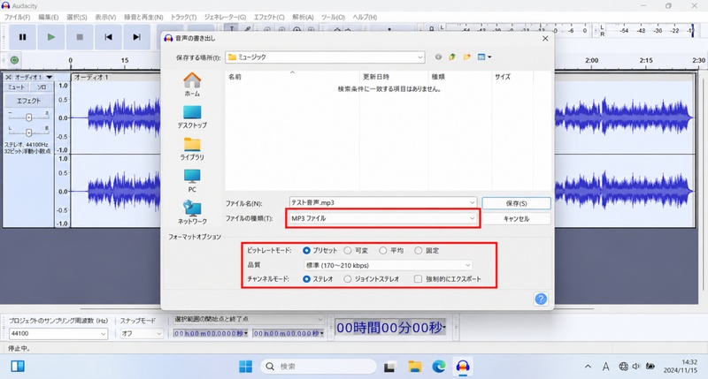Open PC location in the dialog sidebar
This screenshot has width=708, height=379.
[x=192, y=181]
